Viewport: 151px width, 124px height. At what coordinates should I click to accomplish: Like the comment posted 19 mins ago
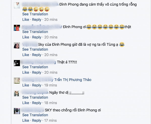pyautogui.click(x=26, y=85)
